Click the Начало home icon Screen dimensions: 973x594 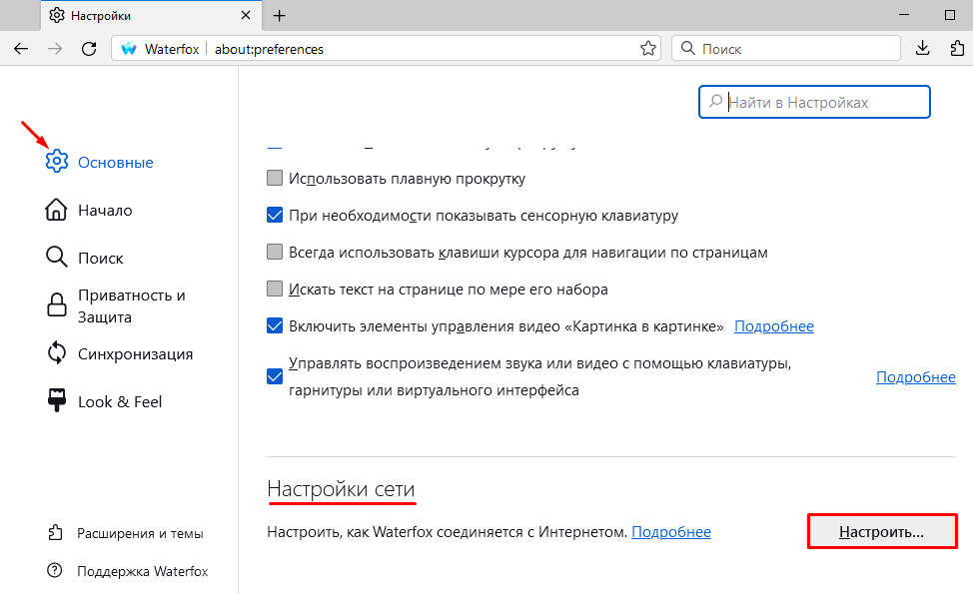click(56, 210)
